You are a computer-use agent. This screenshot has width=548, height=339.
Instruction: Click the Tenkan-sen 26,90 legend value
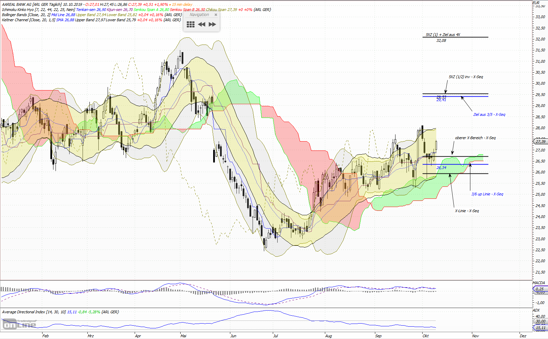(91, 10)
